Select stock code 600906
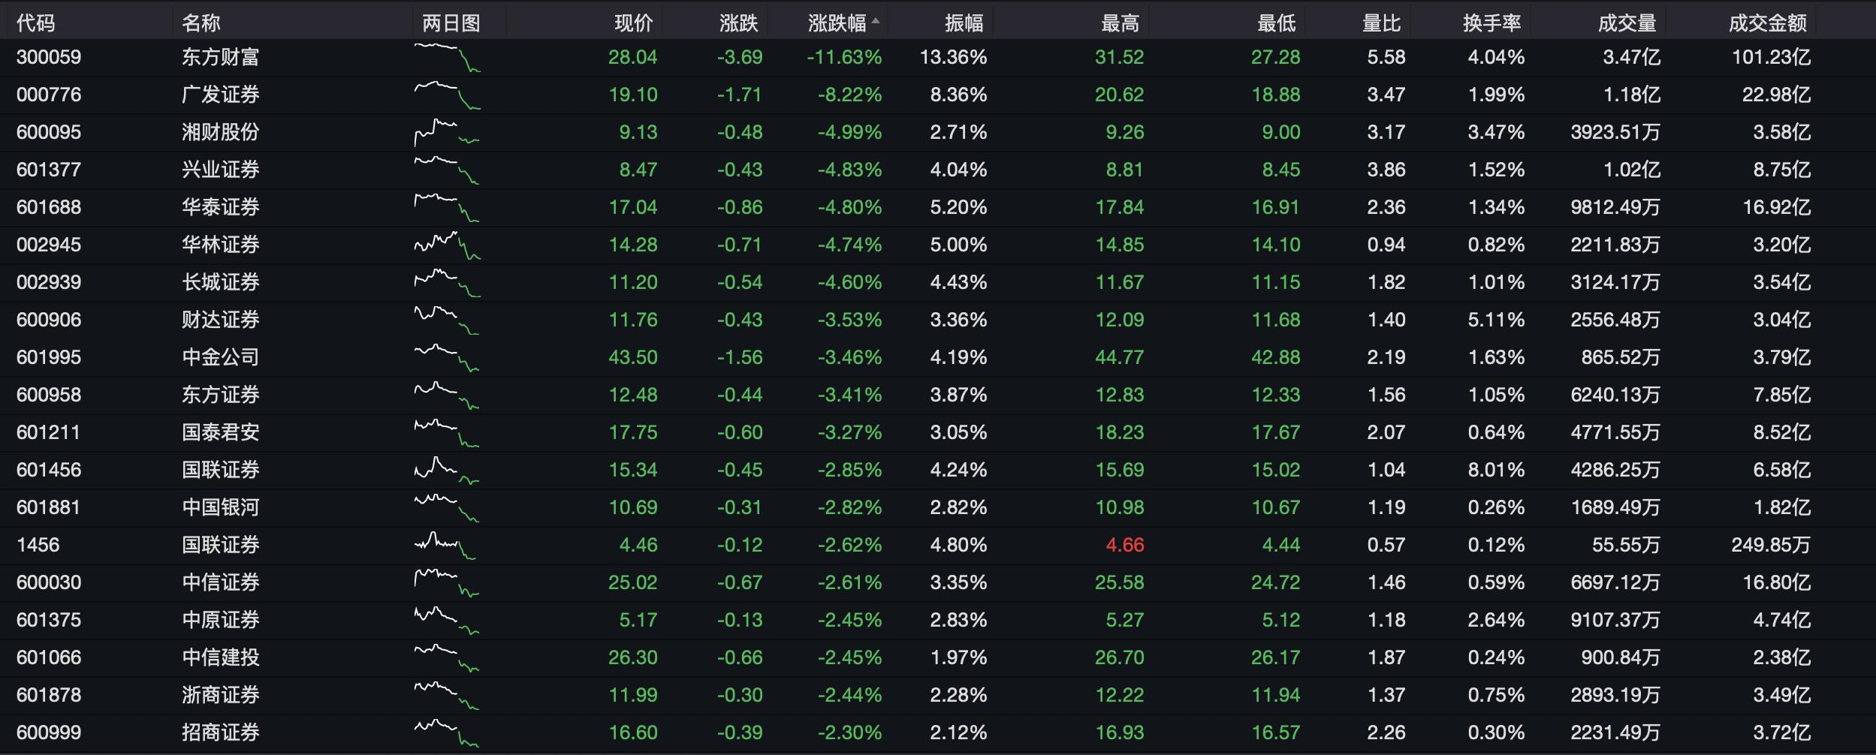This screenshot has height=755, width=1876. (x=49, y=320)
